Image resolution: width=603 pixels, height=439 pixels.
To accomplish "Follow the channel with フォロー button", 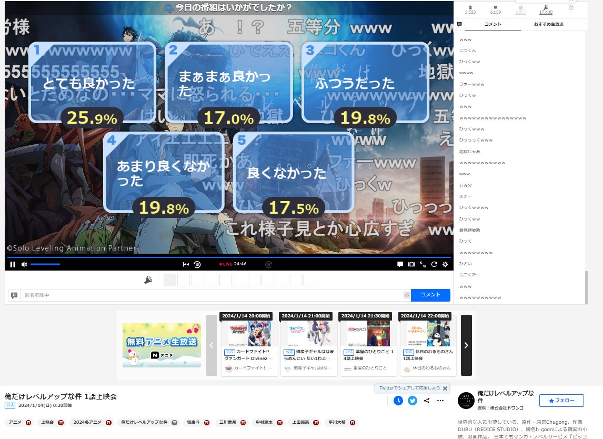I will pyautogui.click(x=561, y=401).
